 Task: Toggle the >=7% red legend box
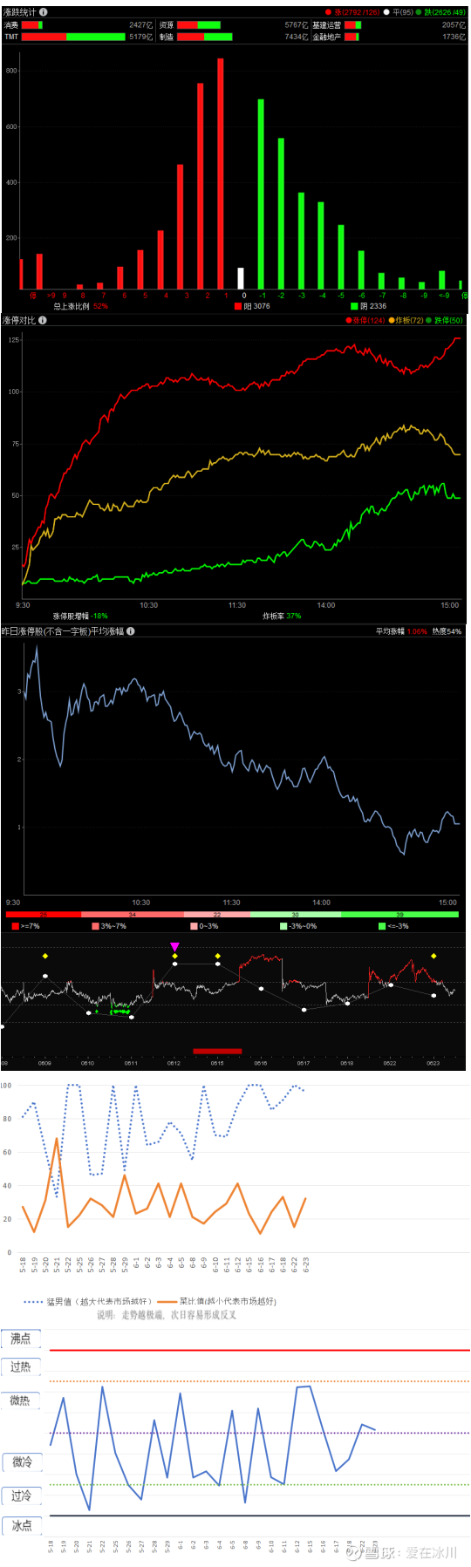[x=16, y=926]
